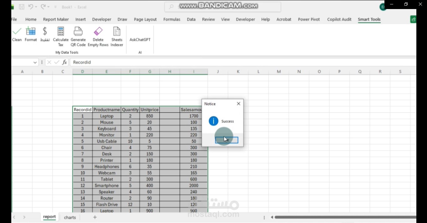
Task: Open the charts sheet tab
Action: pos(70,217)
